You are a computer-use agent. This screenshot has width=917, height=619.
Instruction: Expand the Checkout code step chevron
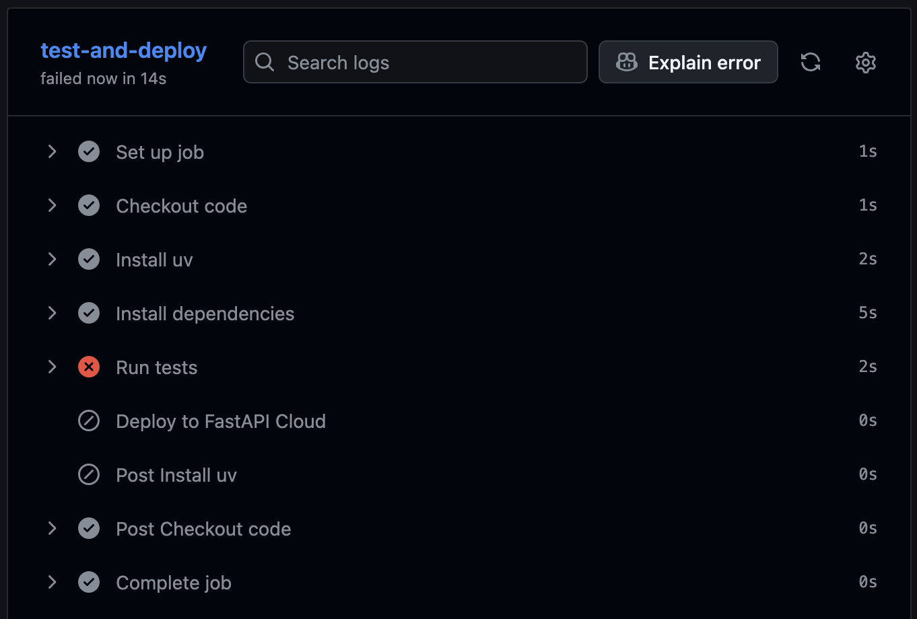click(52, 206)
